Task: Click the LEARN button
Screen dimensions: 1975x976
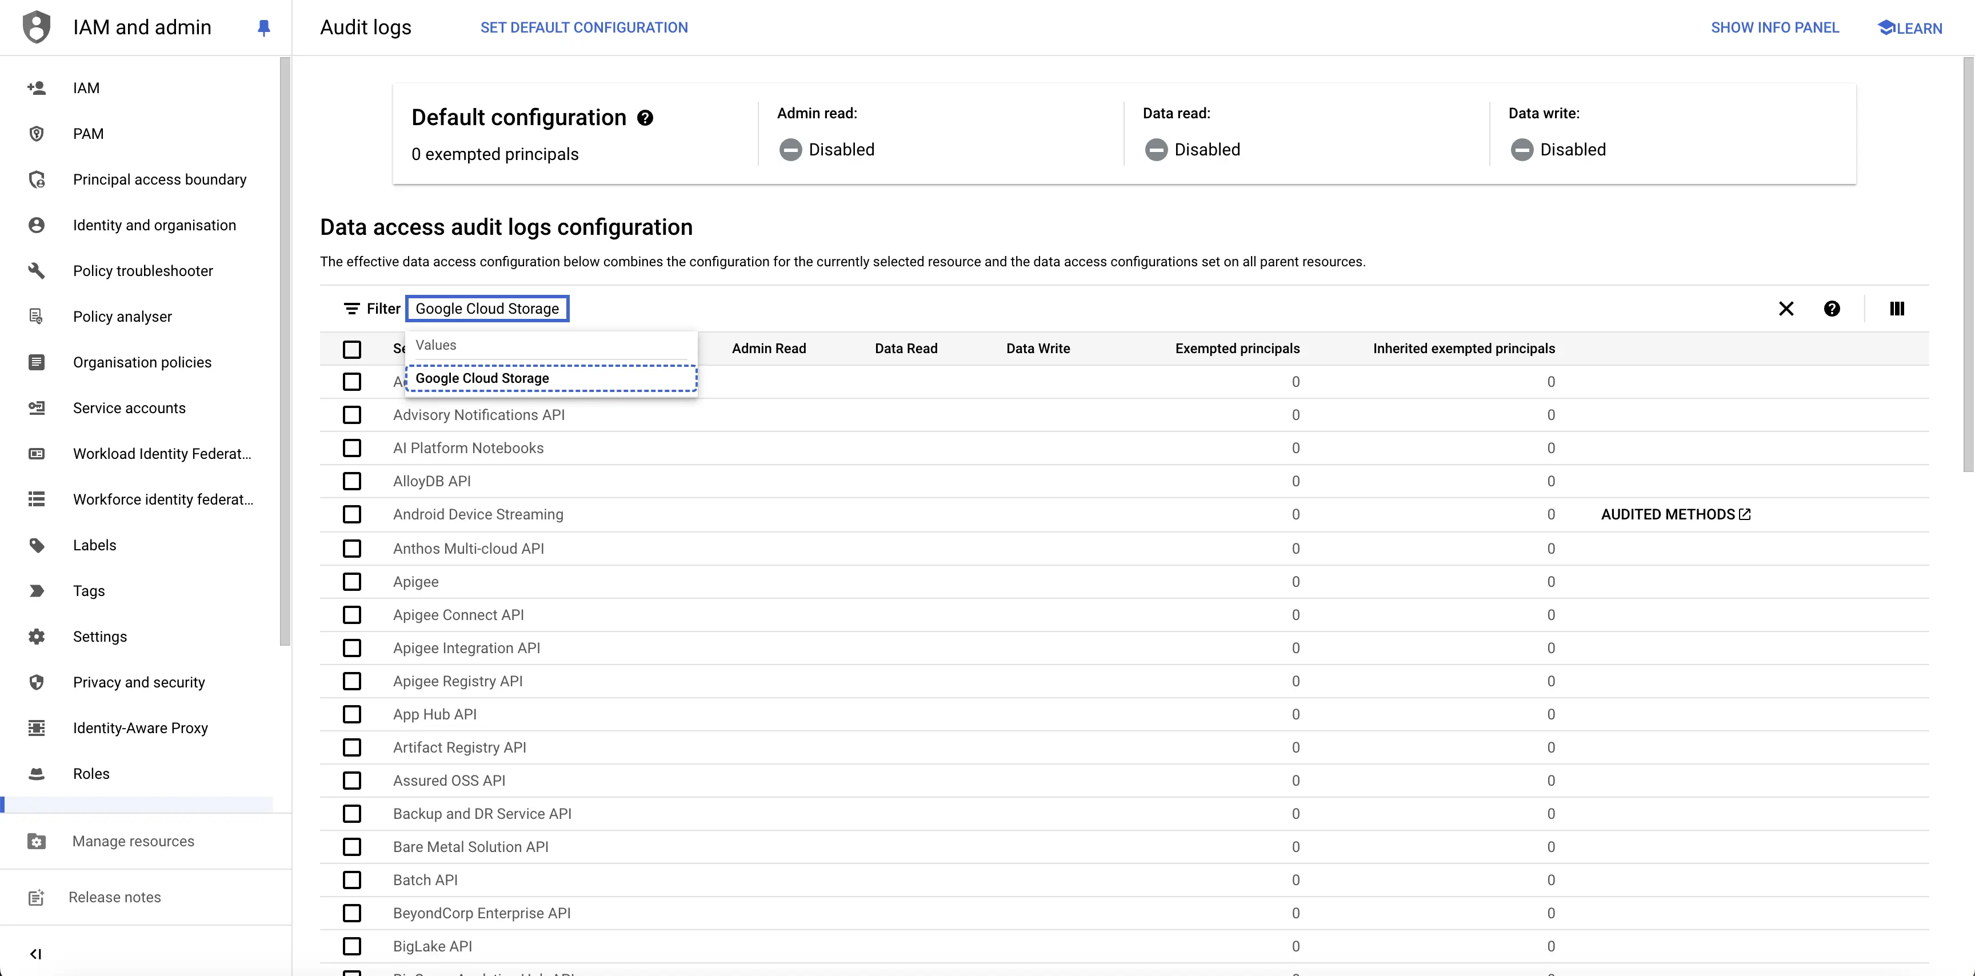Action: click(1909, 27)
